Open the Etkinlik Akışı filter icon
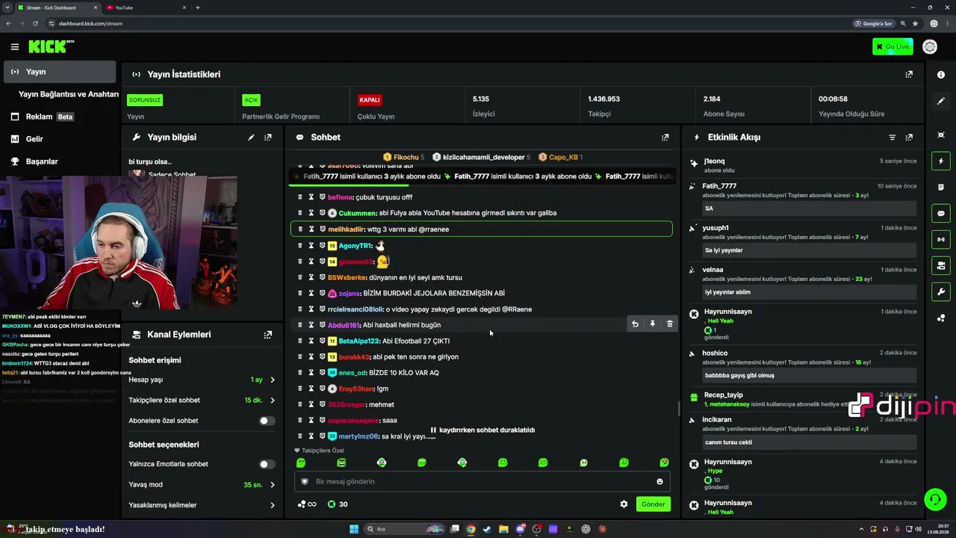This screenshot has width=956, height=538. tap(892, 137)
